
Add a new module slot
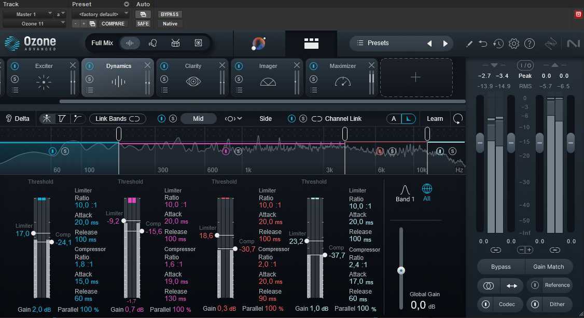(x=416, y=77)
